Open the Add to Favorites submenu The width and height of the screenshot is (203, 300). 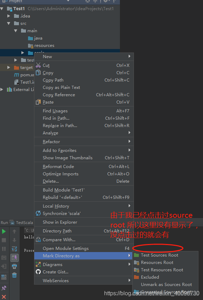tap(84, 151)
